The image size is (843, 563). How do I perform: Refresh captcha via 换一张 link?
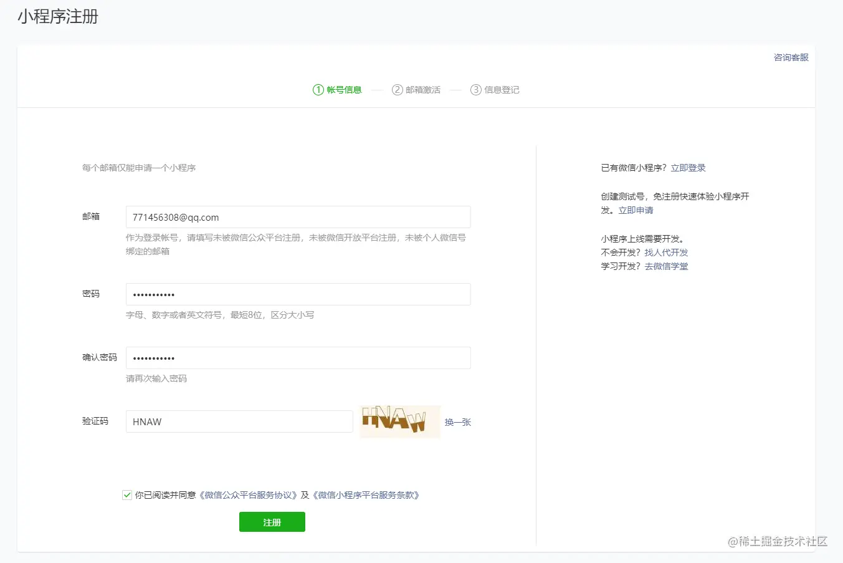[458, 422]
